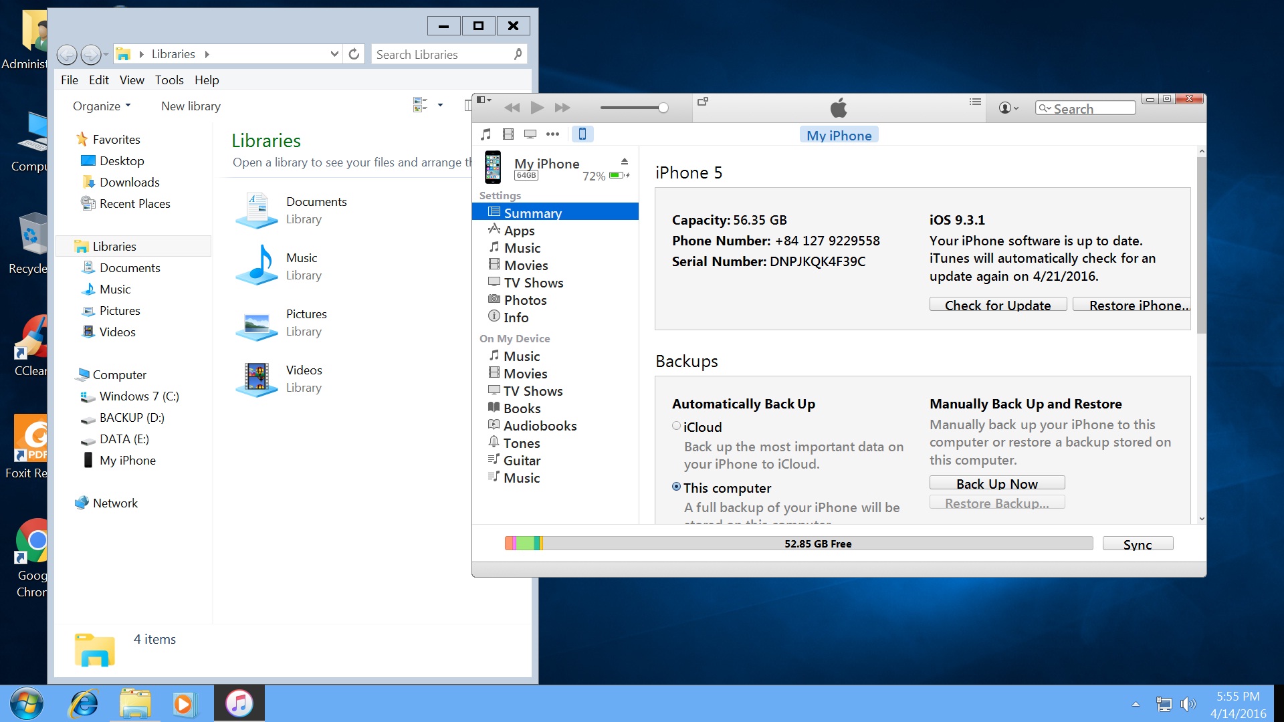Select BACKUP (D:) drive in Explorer
Viewport: 1284px width, 722px height.
point(132,417)
